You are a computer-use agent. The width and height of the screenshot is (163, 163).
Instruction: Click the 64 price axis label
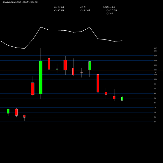tap(155, 117)
